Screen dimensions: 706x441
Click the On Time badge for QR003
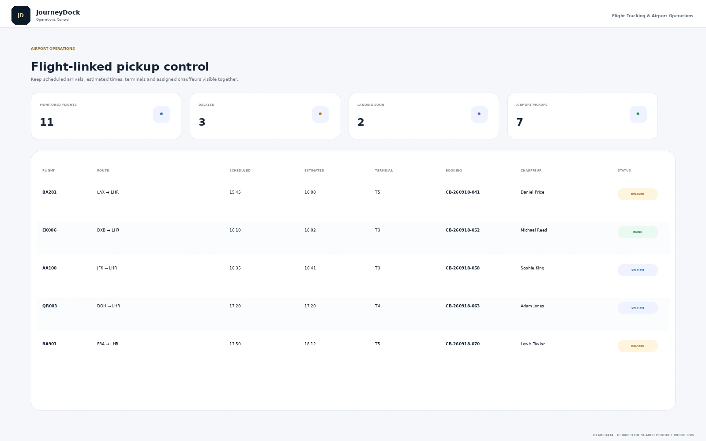[638, 308]
